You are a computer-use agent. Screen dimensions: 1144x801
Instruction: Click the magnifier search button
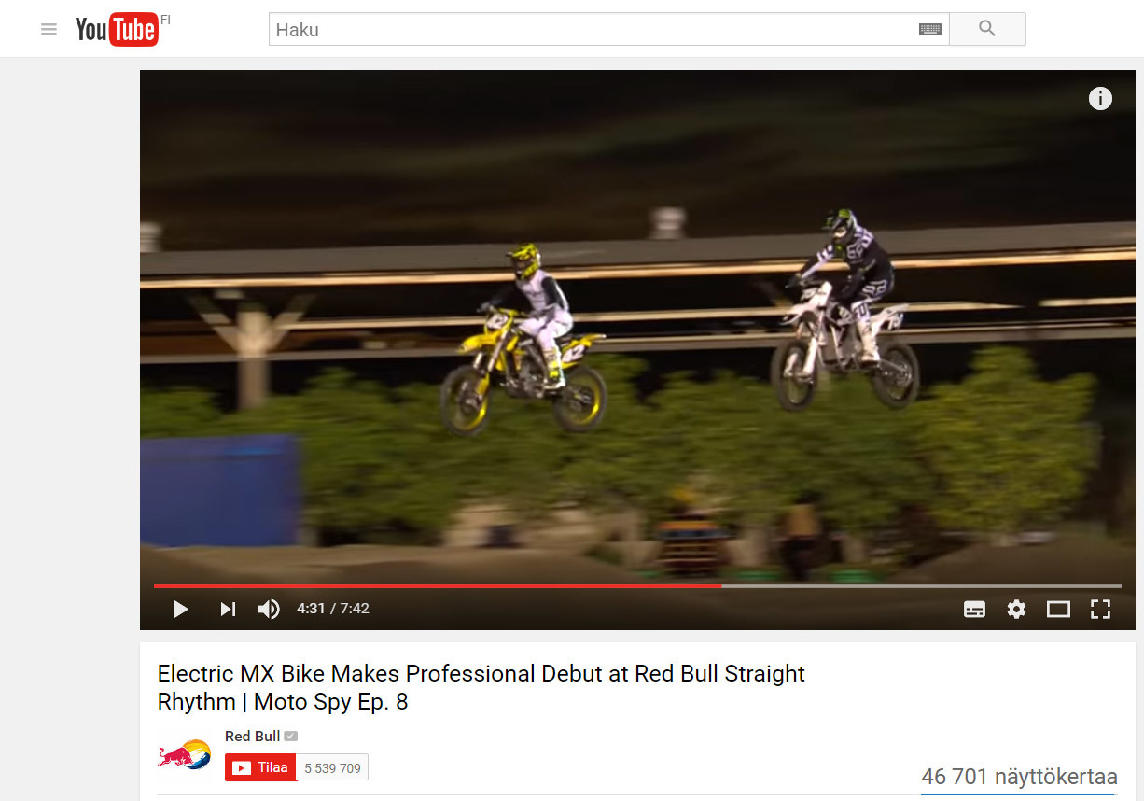point(987,29)
